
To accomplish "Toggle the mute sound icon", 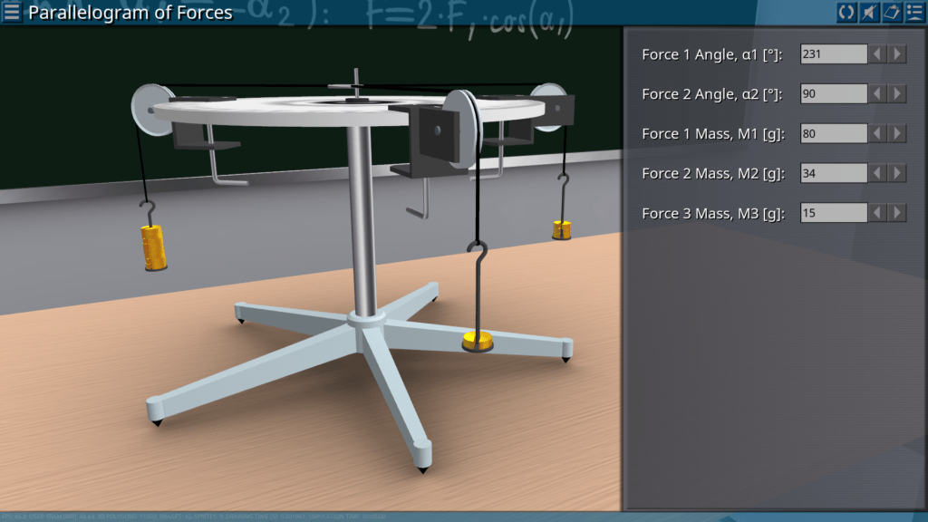I will 869,12.
